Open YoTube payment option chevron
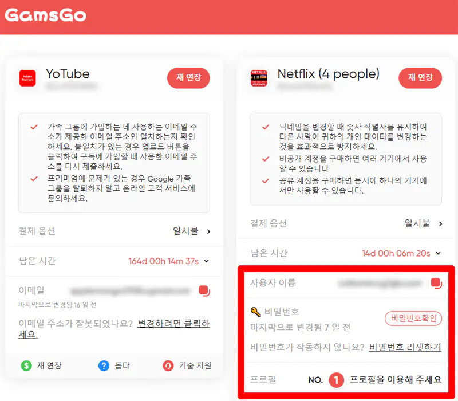Viewport: 458px width, 401px height. (208, 231)
